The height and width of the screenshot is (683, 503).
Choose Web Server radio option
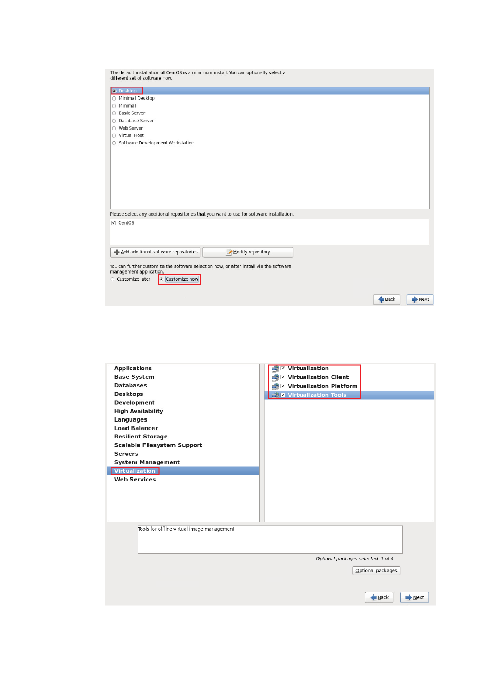(x=114, y=128)
